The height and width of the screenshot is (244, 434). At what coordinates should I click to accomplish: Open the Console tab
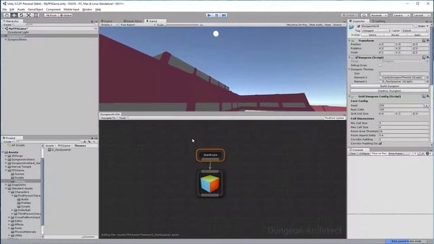[x=357, y=150]
